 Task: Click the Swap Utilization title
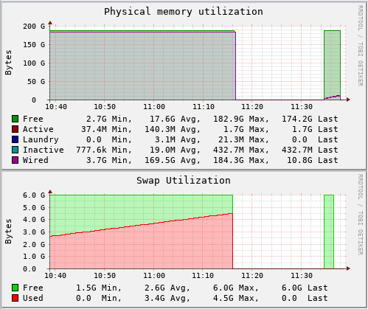(x=184, y=181)
